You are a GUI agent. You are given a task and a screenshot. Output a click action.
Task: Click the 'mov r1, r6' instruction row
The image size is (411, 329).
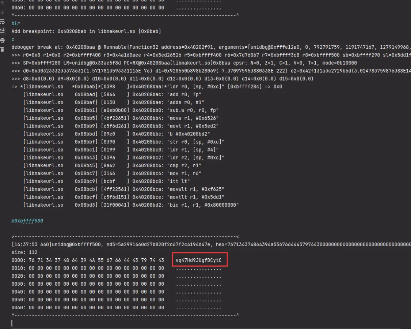tap(112, 173)
